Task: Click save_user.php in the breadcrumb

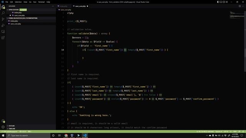Action: point(66,10)
